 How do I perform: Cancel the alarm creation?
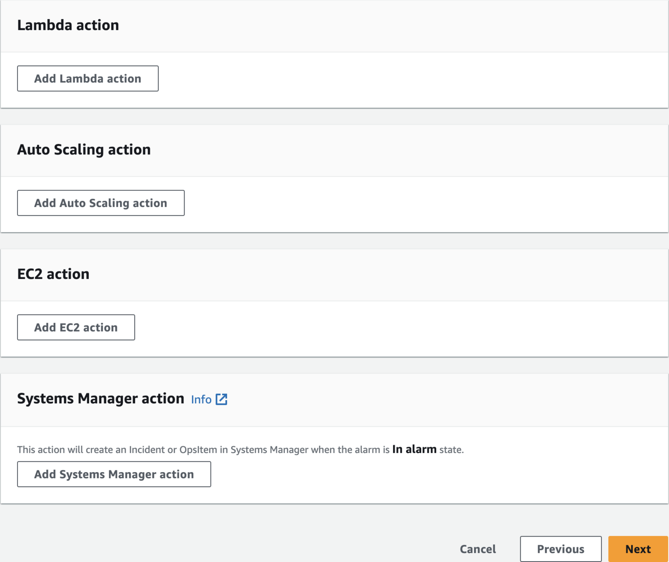pos(478,549)
